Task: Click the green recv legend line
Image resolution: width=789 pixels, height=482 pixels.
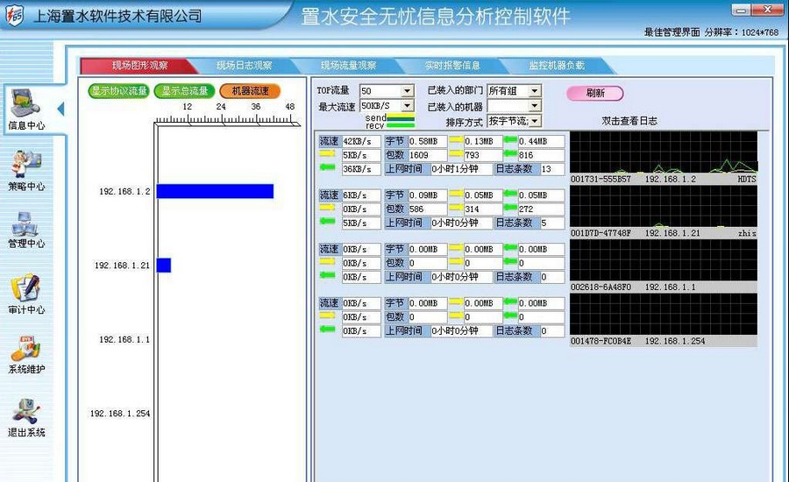Action: [401, 124]
